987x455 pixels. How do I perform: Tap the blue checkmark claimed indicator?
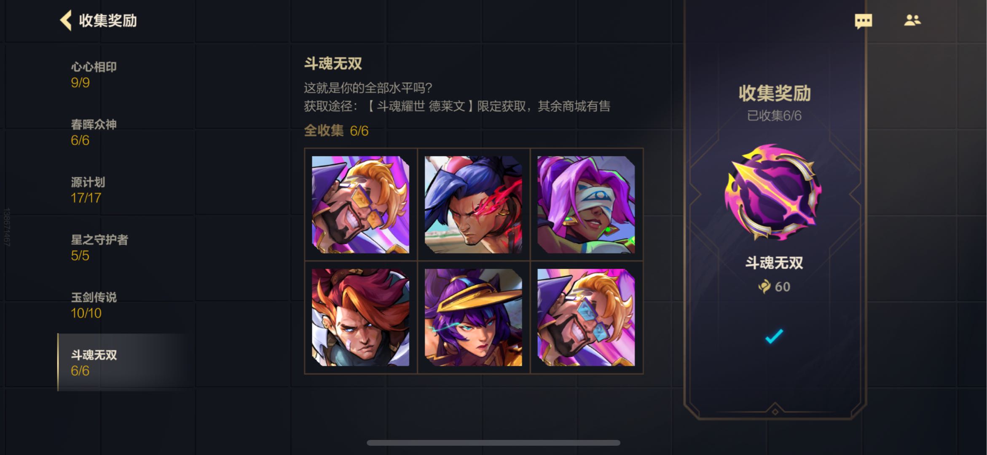click(774, 336)
